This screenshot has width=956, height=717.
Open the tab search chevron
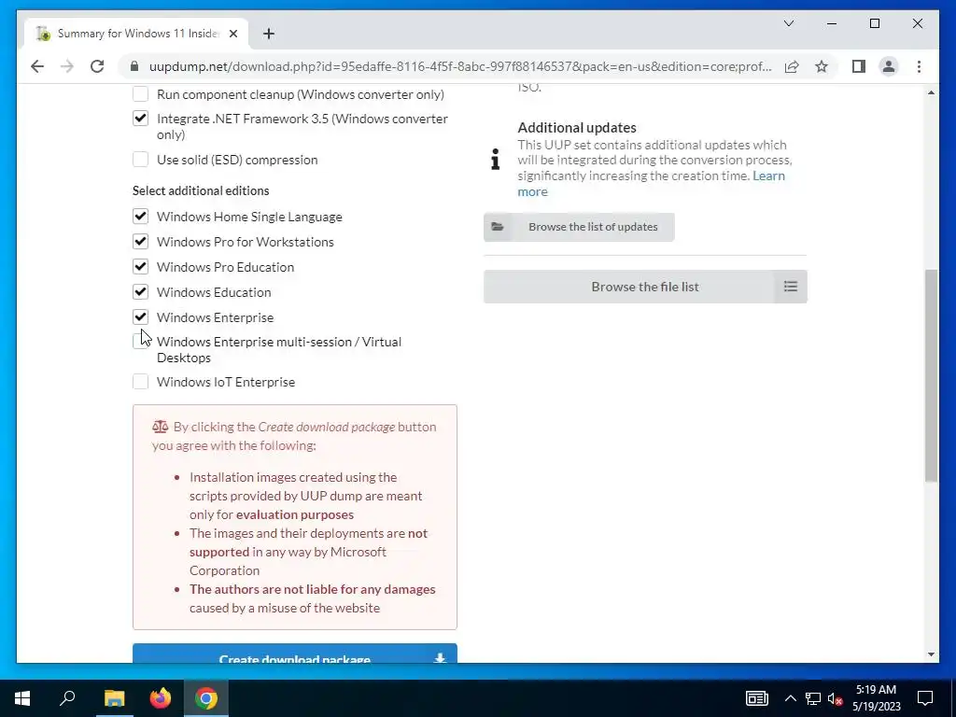click(788, 23)
